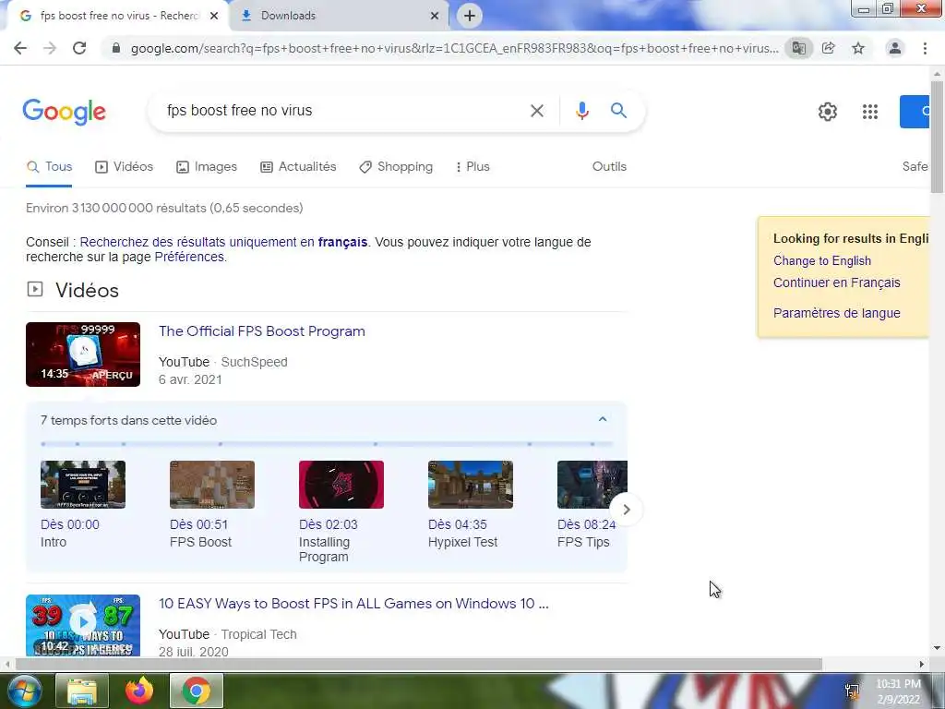Image resolution: width=945 pixels, height=709 pixels.
Task: Open Chrome three-dot menu
Action: click(925, 48)
